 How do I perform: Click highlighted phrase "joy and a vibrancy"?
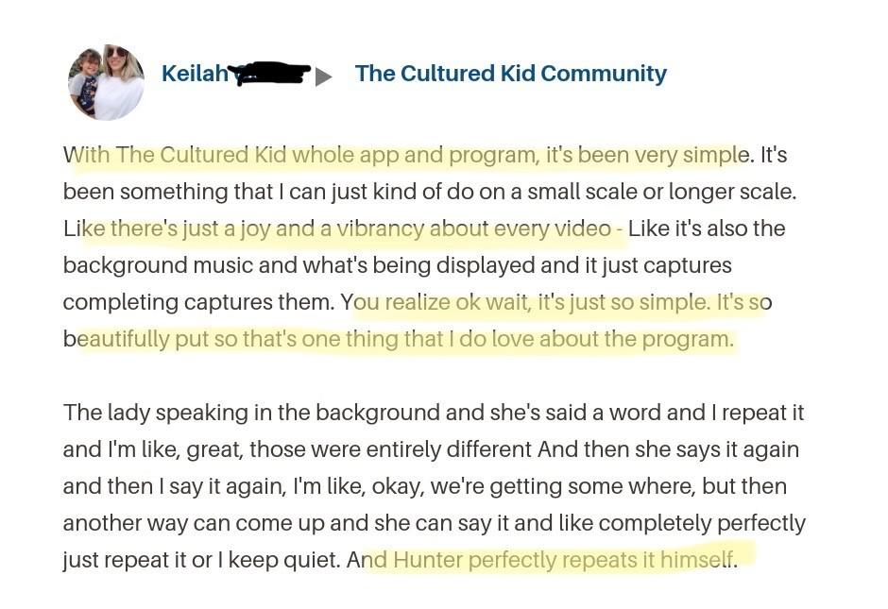pyautogui.click(x=330, y=228)
